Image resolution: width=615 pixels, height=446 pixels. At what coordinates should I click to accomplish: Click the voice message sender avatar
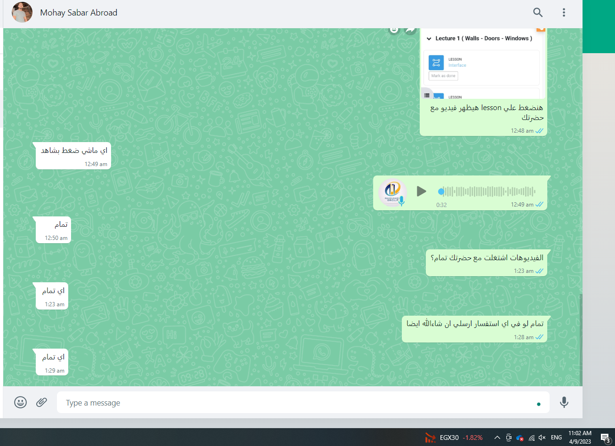tap(392, 192)
